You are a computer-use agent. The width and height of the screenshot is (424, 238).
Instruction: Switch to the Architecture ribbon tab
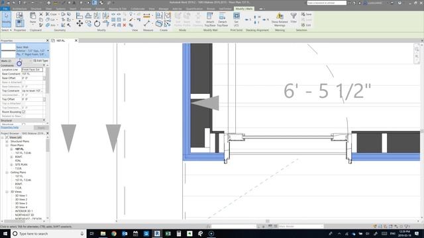coord(20,9)
